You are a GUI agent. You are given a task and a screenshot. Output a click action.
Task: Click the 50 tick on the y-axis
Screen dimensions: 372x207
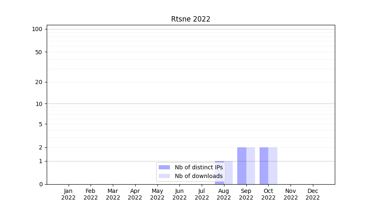pyautogui.click(x=39, y=52)
